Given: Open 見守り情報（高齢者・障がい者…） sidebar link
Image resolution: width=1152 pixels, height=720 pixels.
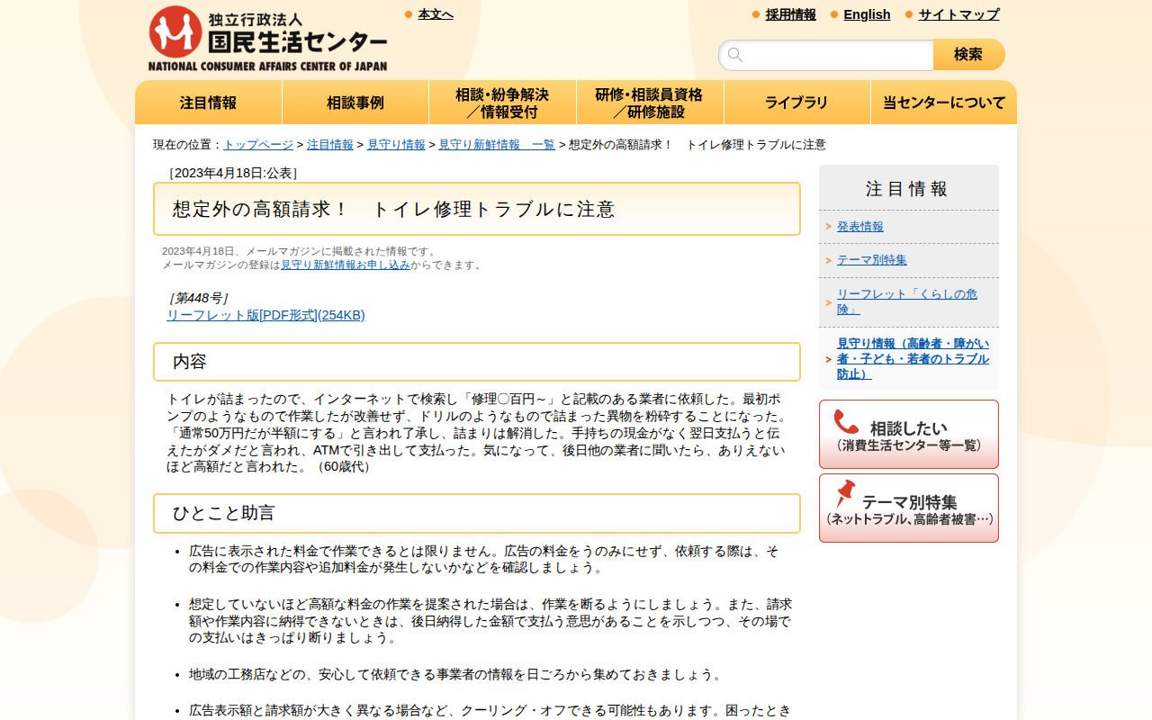Looking at the screenshot, I should (x=913, y=359).
